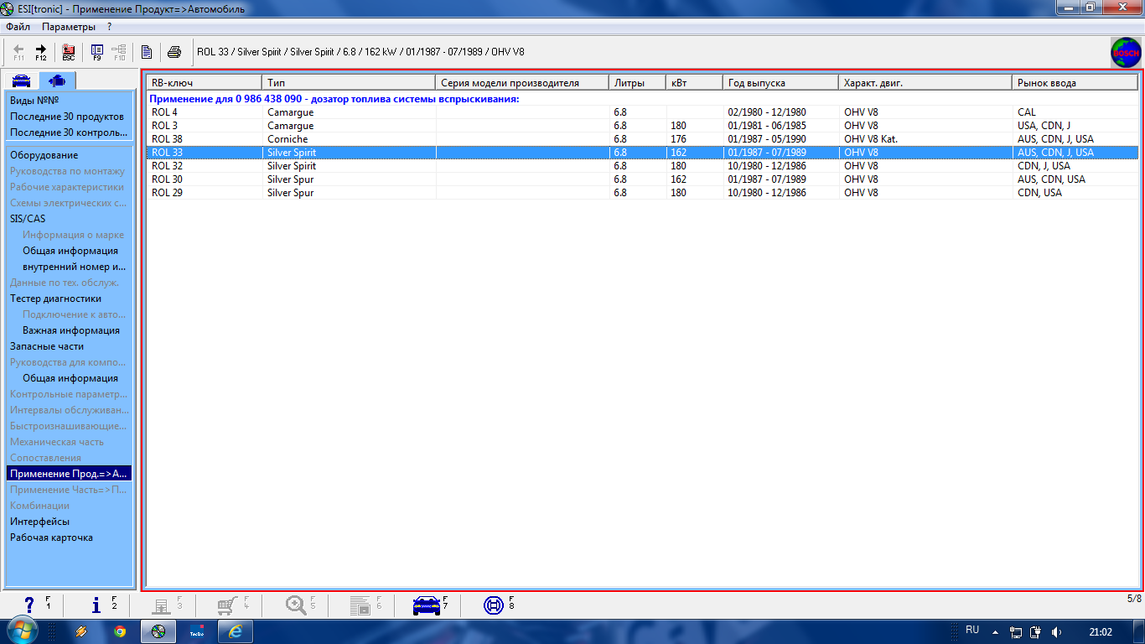Image resolution: width=1145 pixels, height=644 pixels.
Task: Go back with the F11 arrow
Action: (x=18, y=52)
